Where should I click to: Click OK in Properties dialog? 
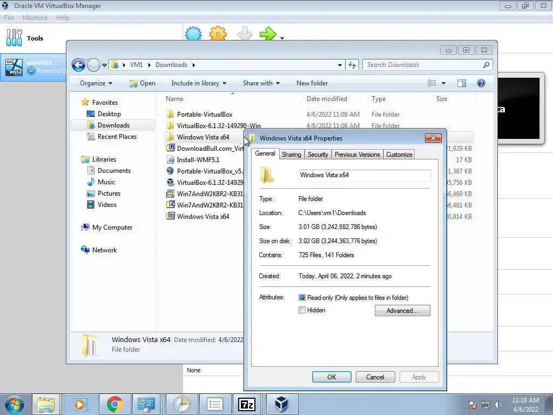click(x=332, y=377)
